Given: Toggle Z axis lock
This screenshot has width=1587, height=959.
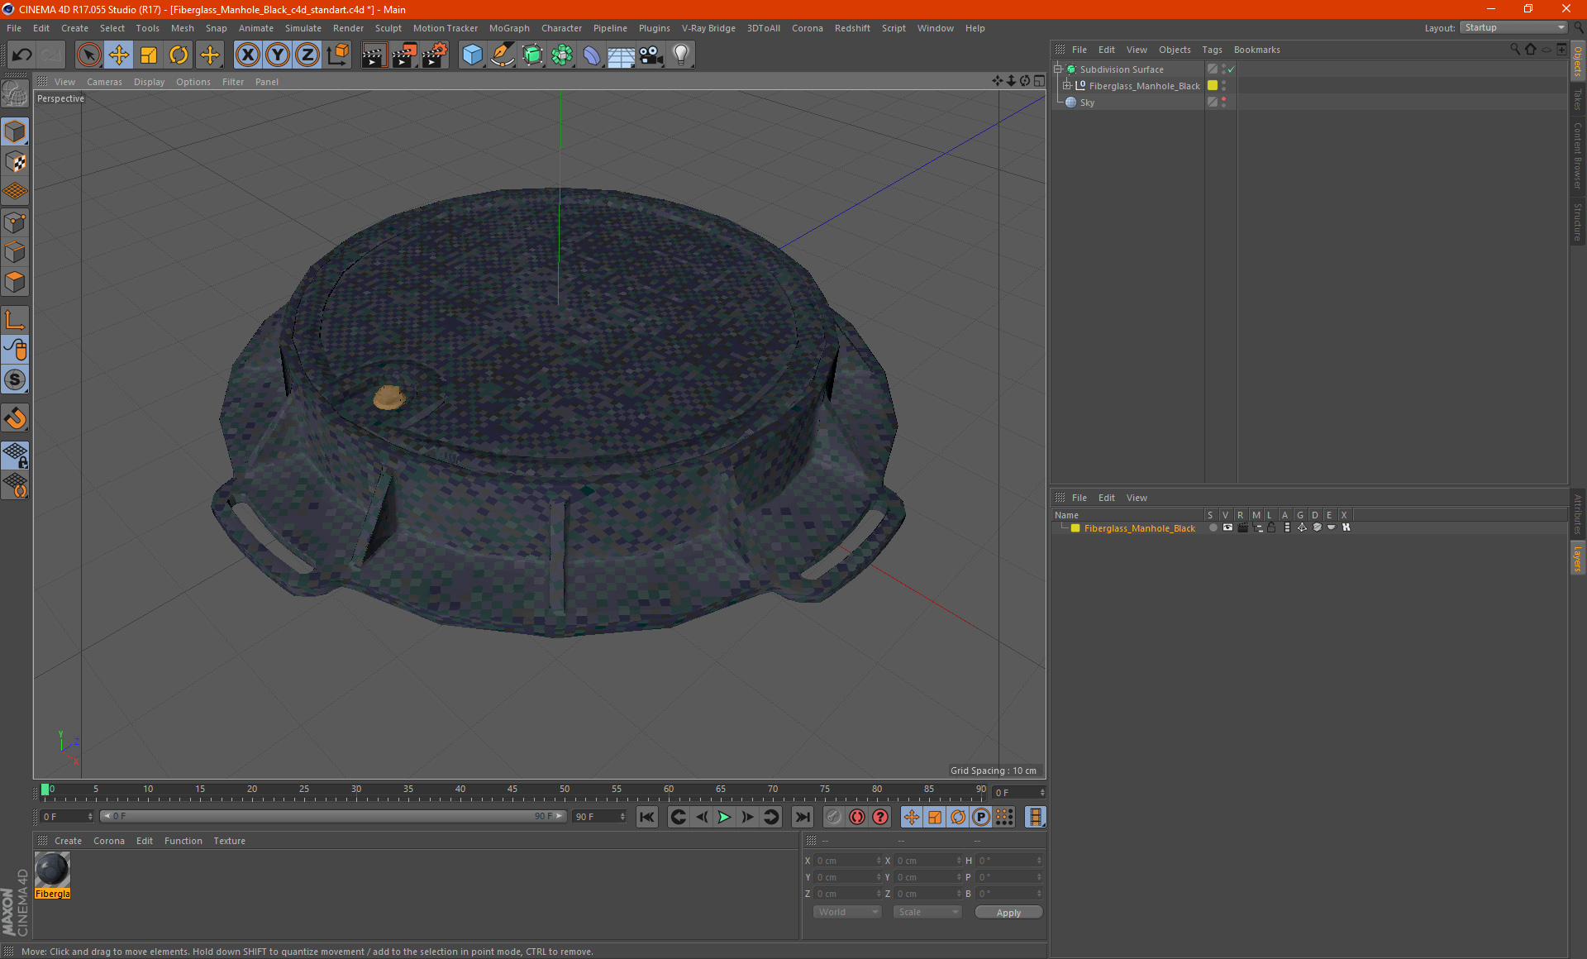Looking at the screenshot, I should coord(307,55).
